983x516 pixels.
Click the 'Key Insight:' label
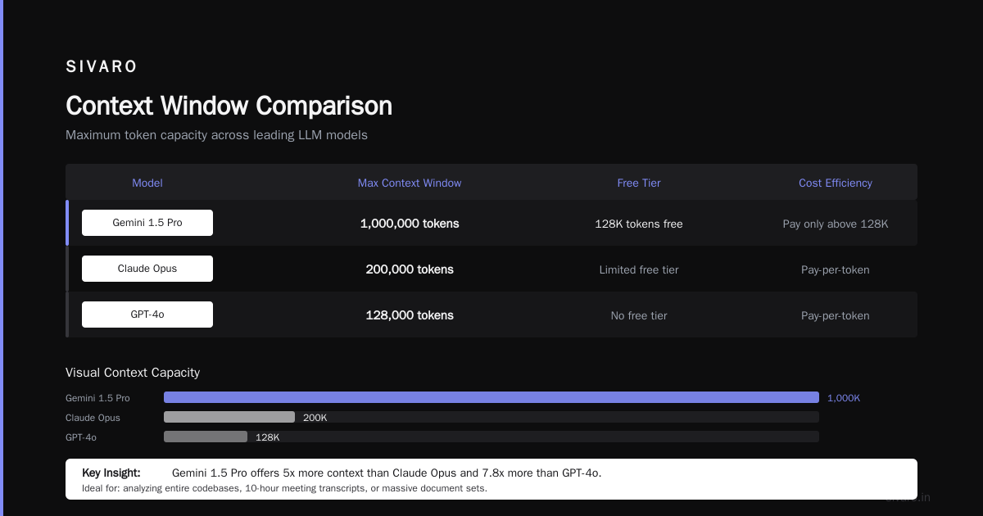click(x=111, y=473)
